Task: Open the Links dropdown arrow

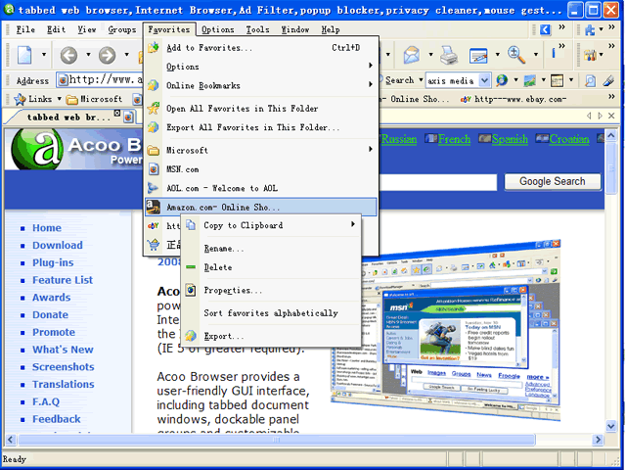Action: pyautogui.click(x=59, y=99)
